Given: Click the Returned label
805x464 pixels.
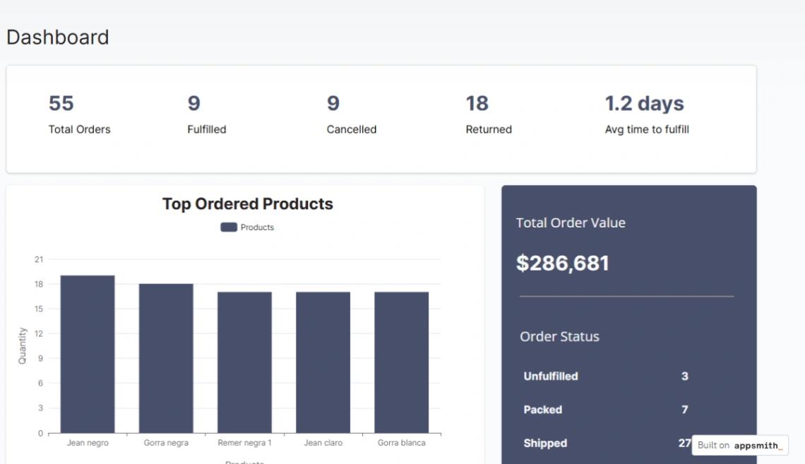Looking at the screenshot, I should (489, 129).
